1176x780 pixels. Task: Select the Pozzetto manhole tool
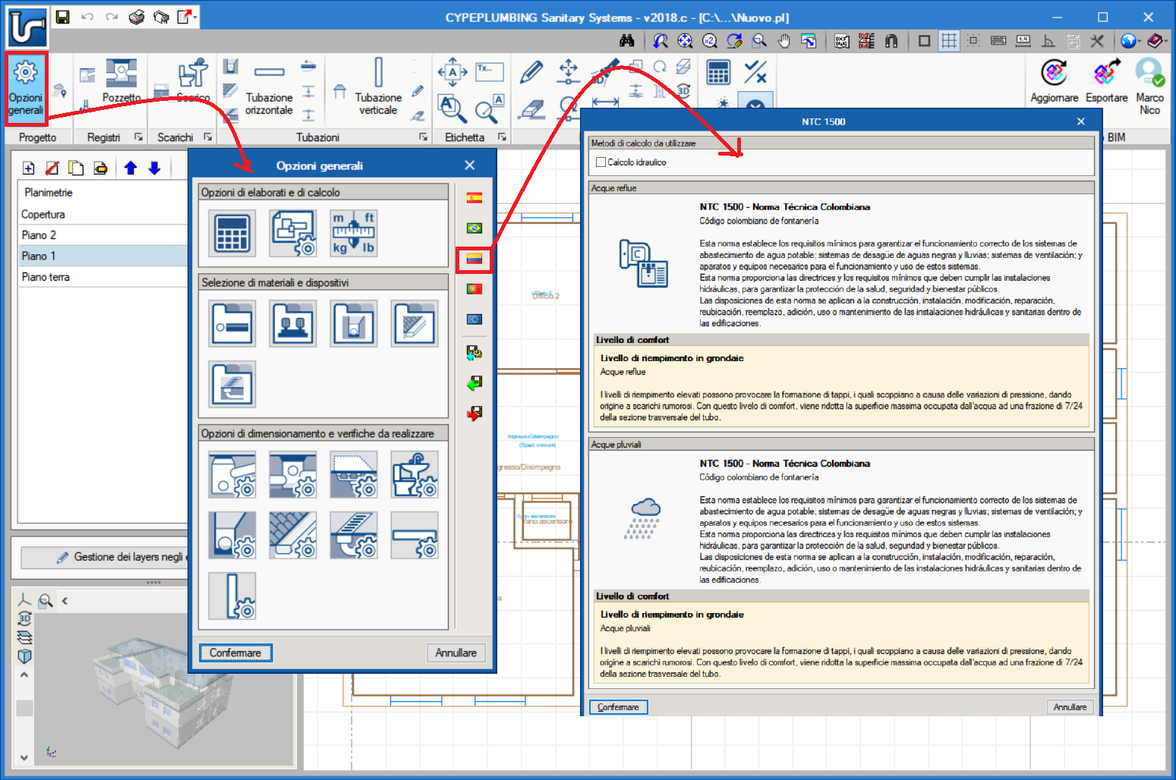click(121, 81)
